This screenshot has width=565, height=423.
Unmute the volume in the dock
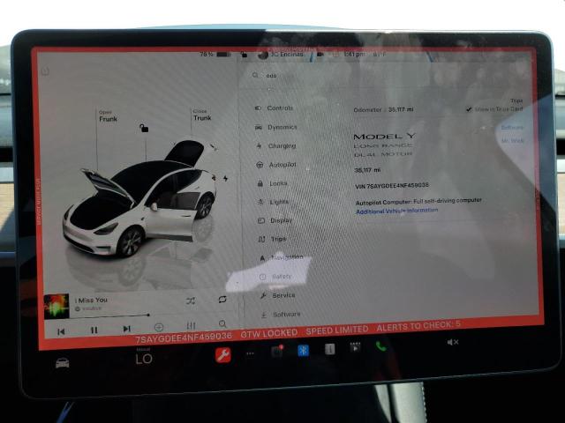click(453, 342)
